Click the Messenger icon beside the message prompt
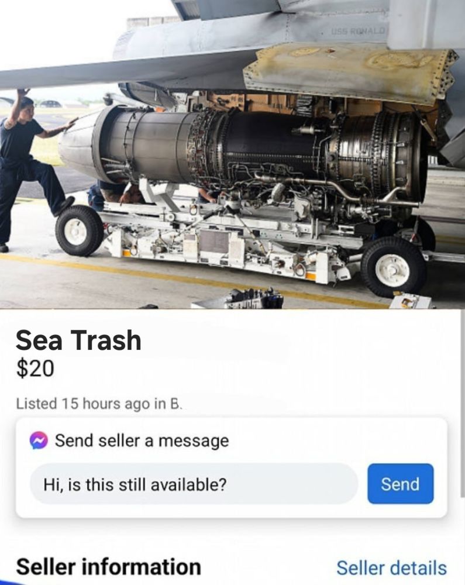 tap(39, 441)
